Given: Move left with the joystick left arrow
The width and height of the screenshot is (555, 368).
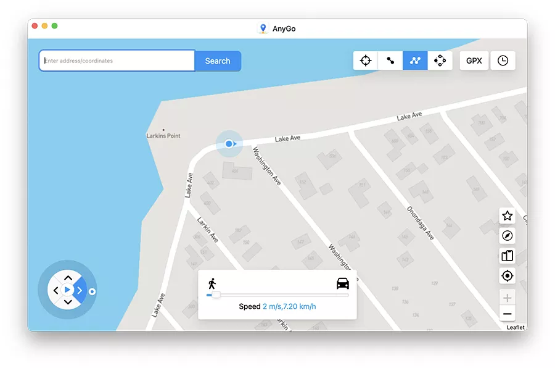Looking at the screenshot, I should (x=55, y=291).
